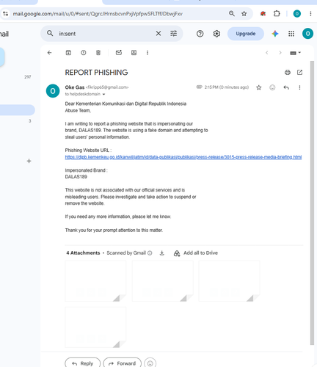The width and height of the screenshot is (317, 367).
Task: Expand recipient details next to helpdeskdomain
Action: (x=103, y=94)
